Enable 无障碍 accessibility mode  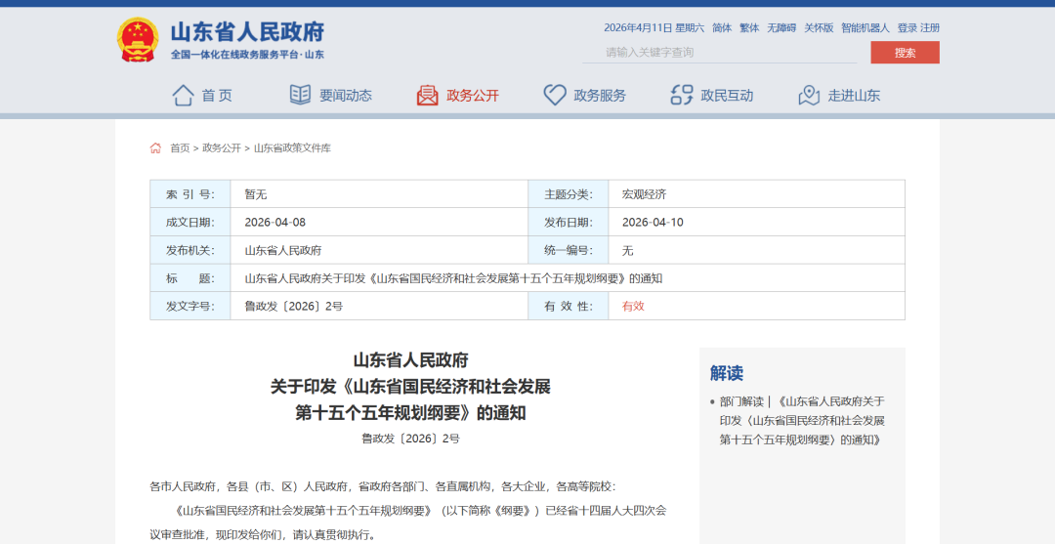781,28
